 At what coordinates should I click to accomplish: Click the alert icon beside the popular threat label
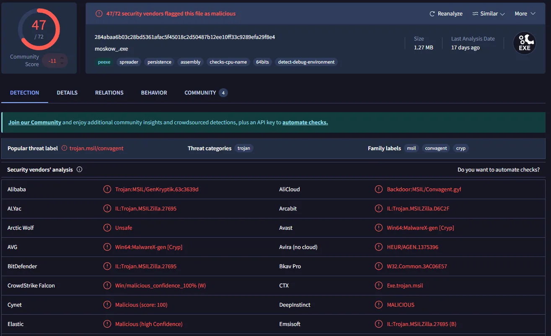64,148
